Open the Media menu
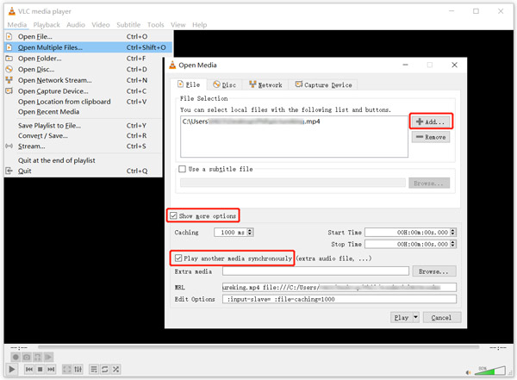The width and height of the screenshot is (517, 380). [17, 25]
